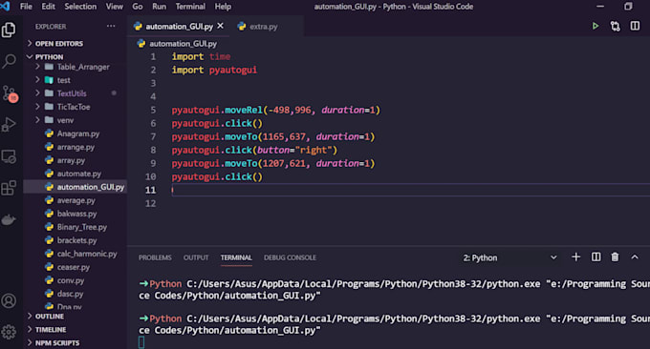Open Source Control view with badge
Screen dimensions: 650x349
click(10, 93)
